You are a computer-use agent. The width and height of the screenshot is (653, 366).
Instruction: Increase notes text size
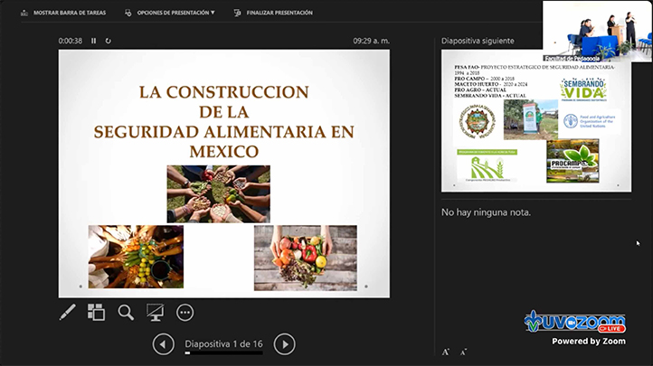click(x=446, y=352)
